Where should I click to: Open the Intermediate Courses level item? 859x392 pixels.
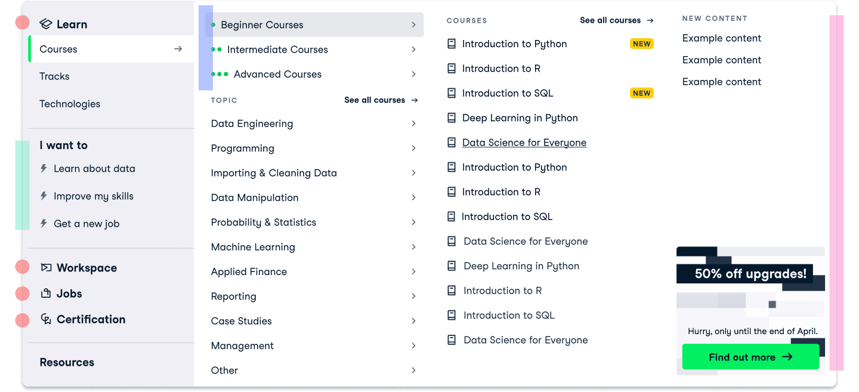(x=277, y=50)
